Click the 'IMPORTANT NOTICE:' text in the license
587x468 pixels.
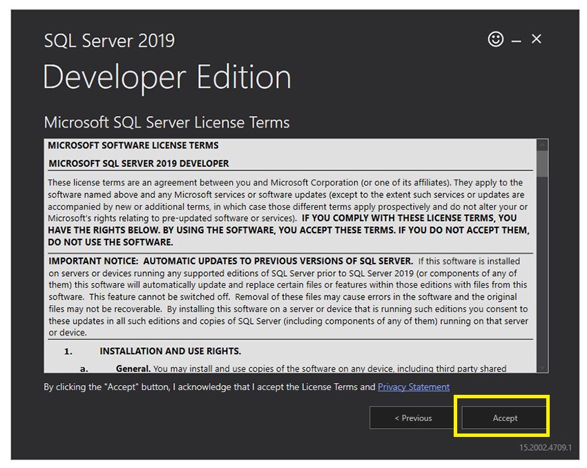click(x=93, y=261)
